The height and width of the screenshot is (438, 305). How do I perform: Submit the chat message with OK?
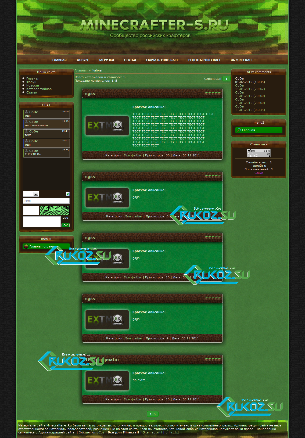(x=66, y=225)
